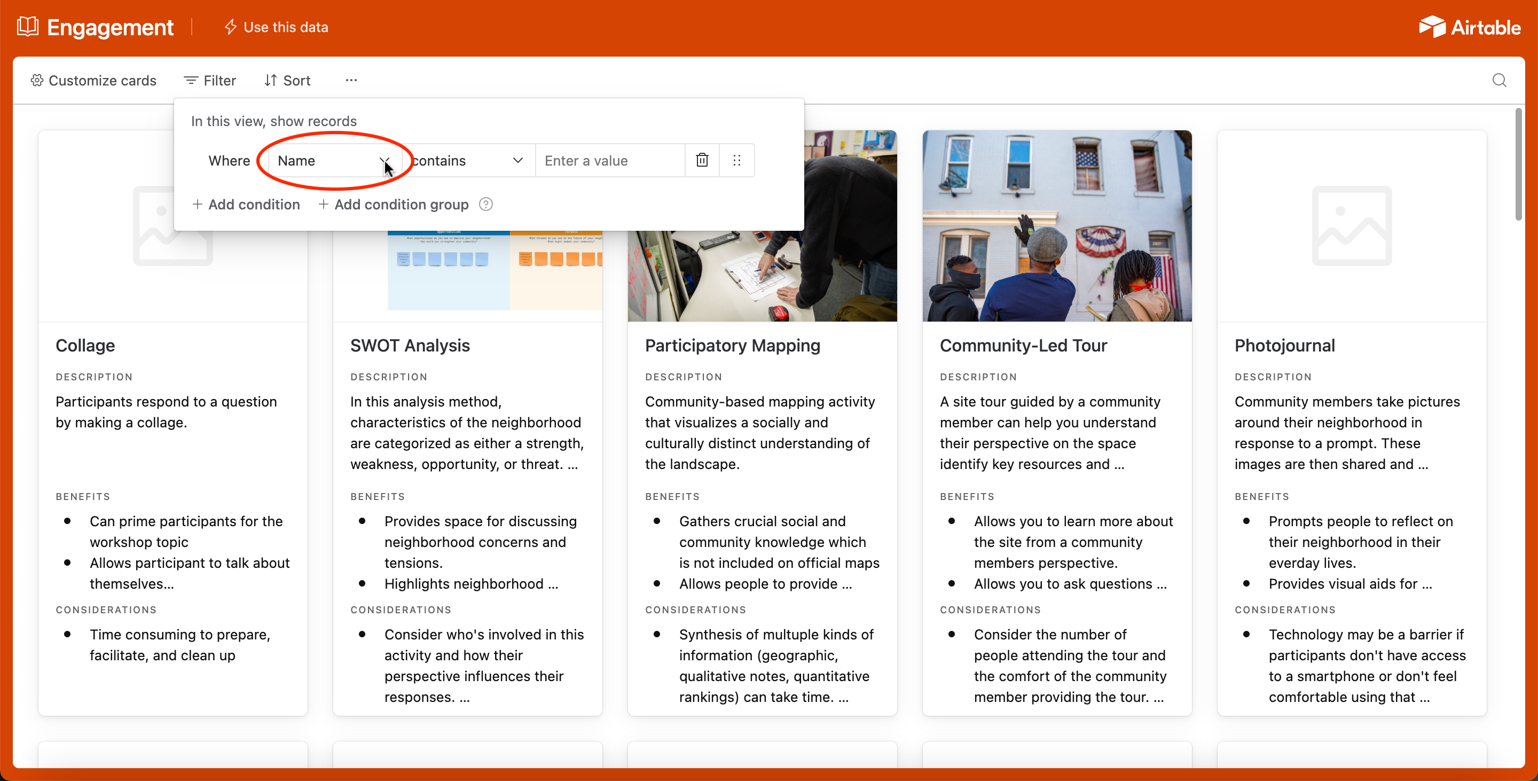
Task: Click the Engagement book icon
Action: point(27,27)
